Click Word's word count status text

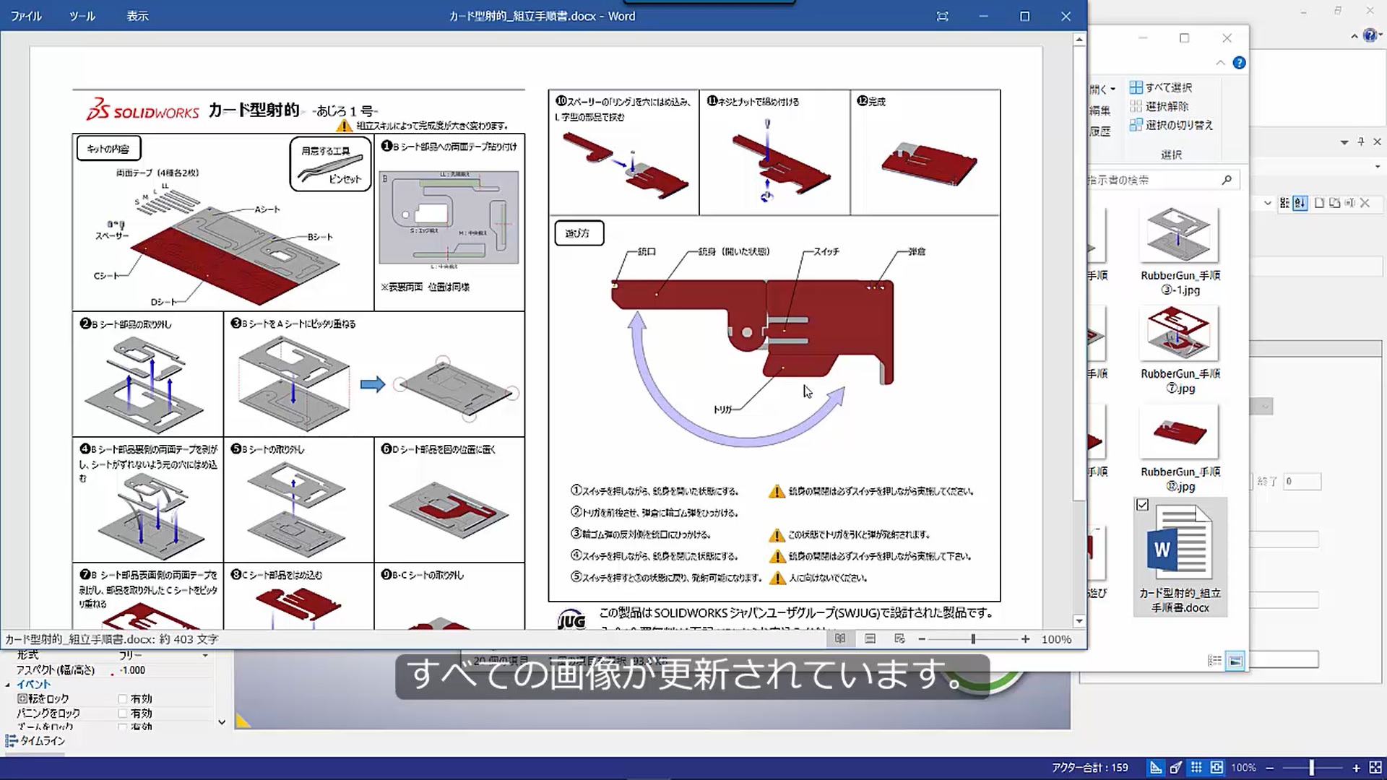click(111, 639)
